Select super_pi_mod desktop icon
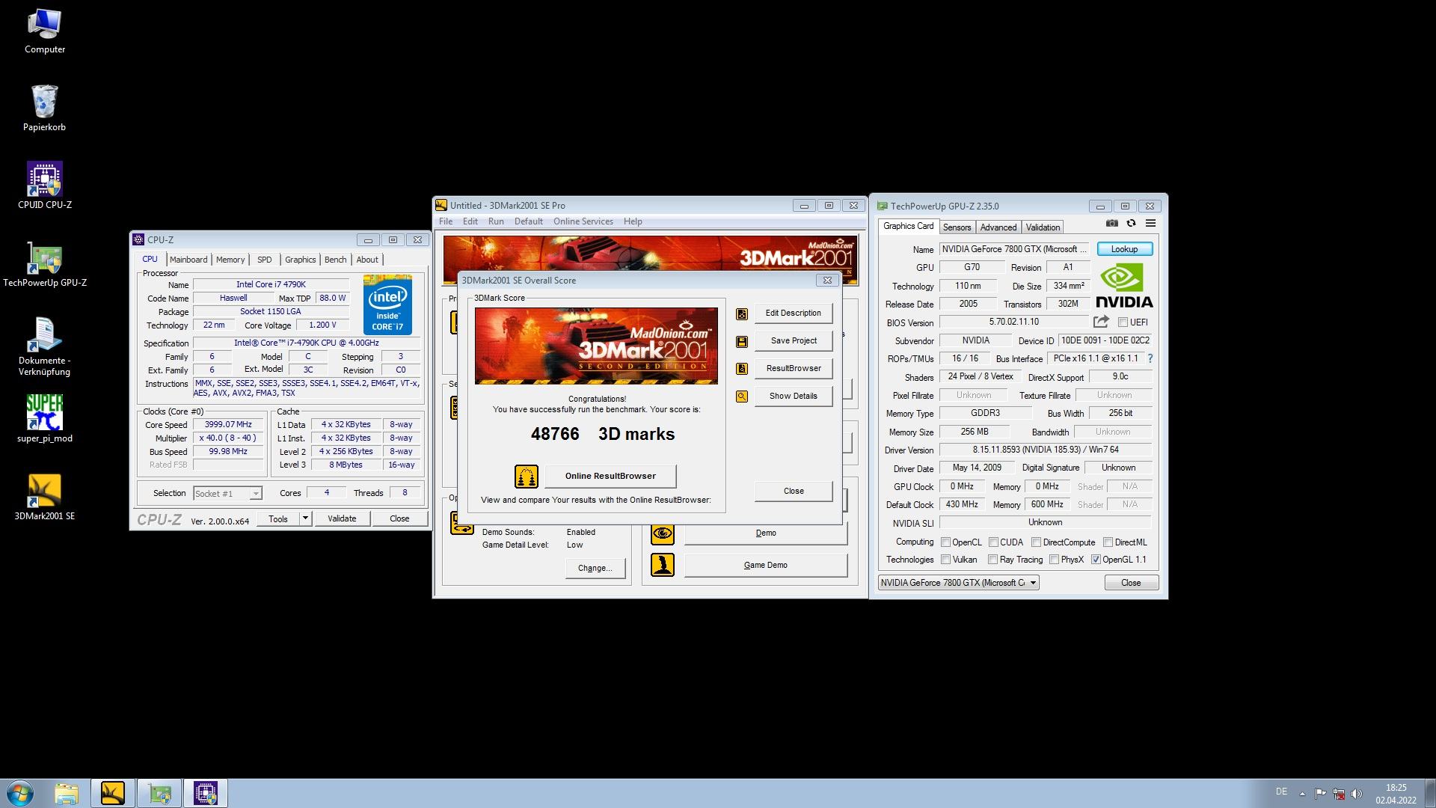This screenshot has width=1436, height=808. 45,419
